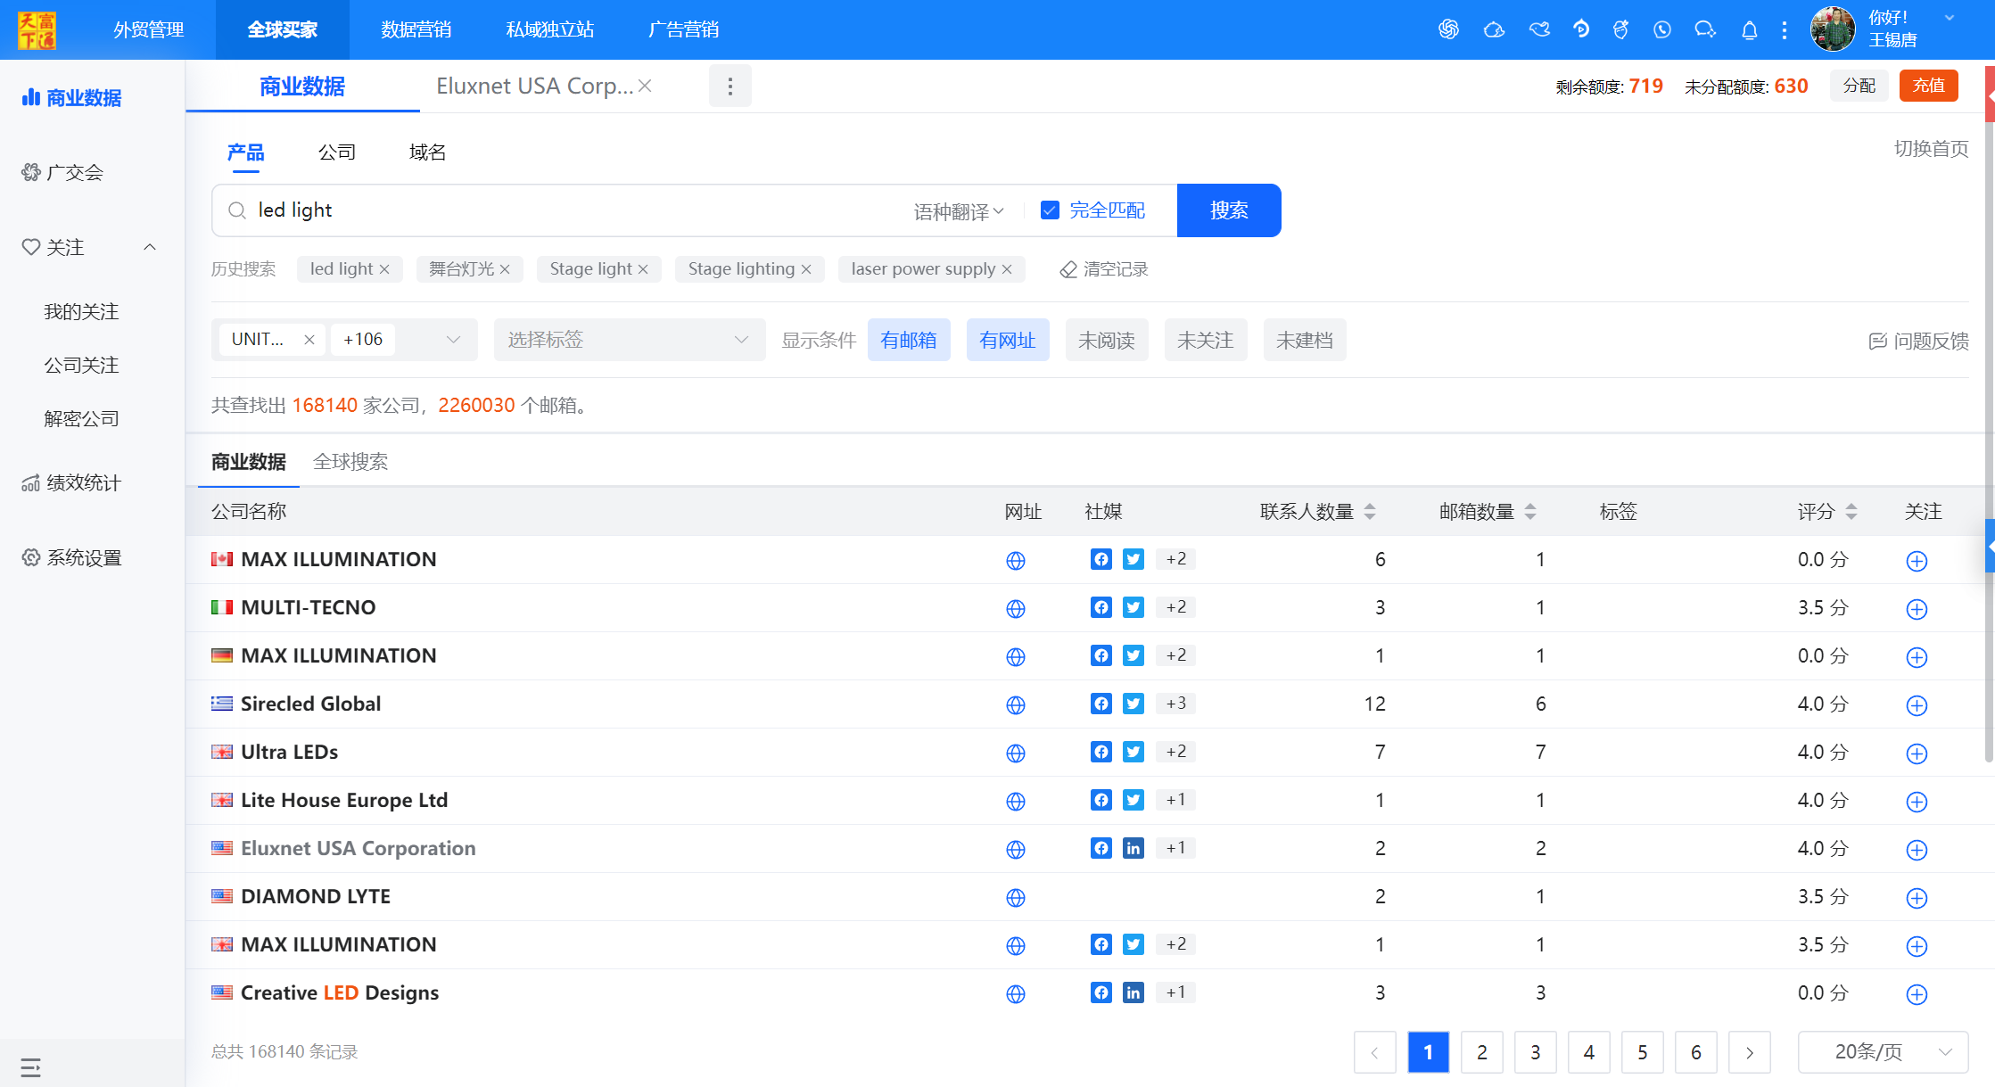1995x1087 pixels.
Task: Click the acorn mascot icon in header
Action: pos(1620,29)
